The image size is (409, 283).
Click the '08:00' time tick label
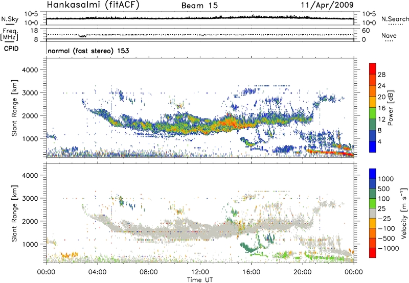(149, 272)
